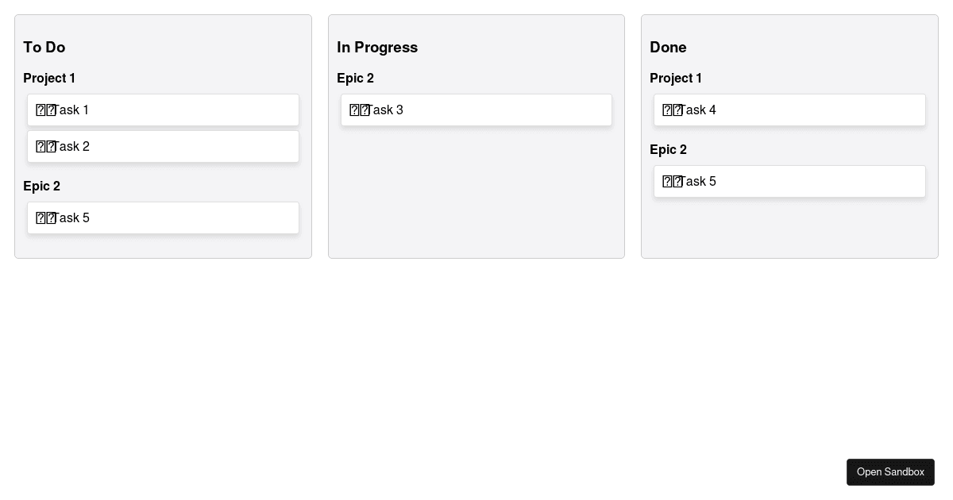Viewport: 953px width, 500px height.
Task: Click the icon on Task 5 in Done
Action: pyautogui.click(x=672, y=181)
